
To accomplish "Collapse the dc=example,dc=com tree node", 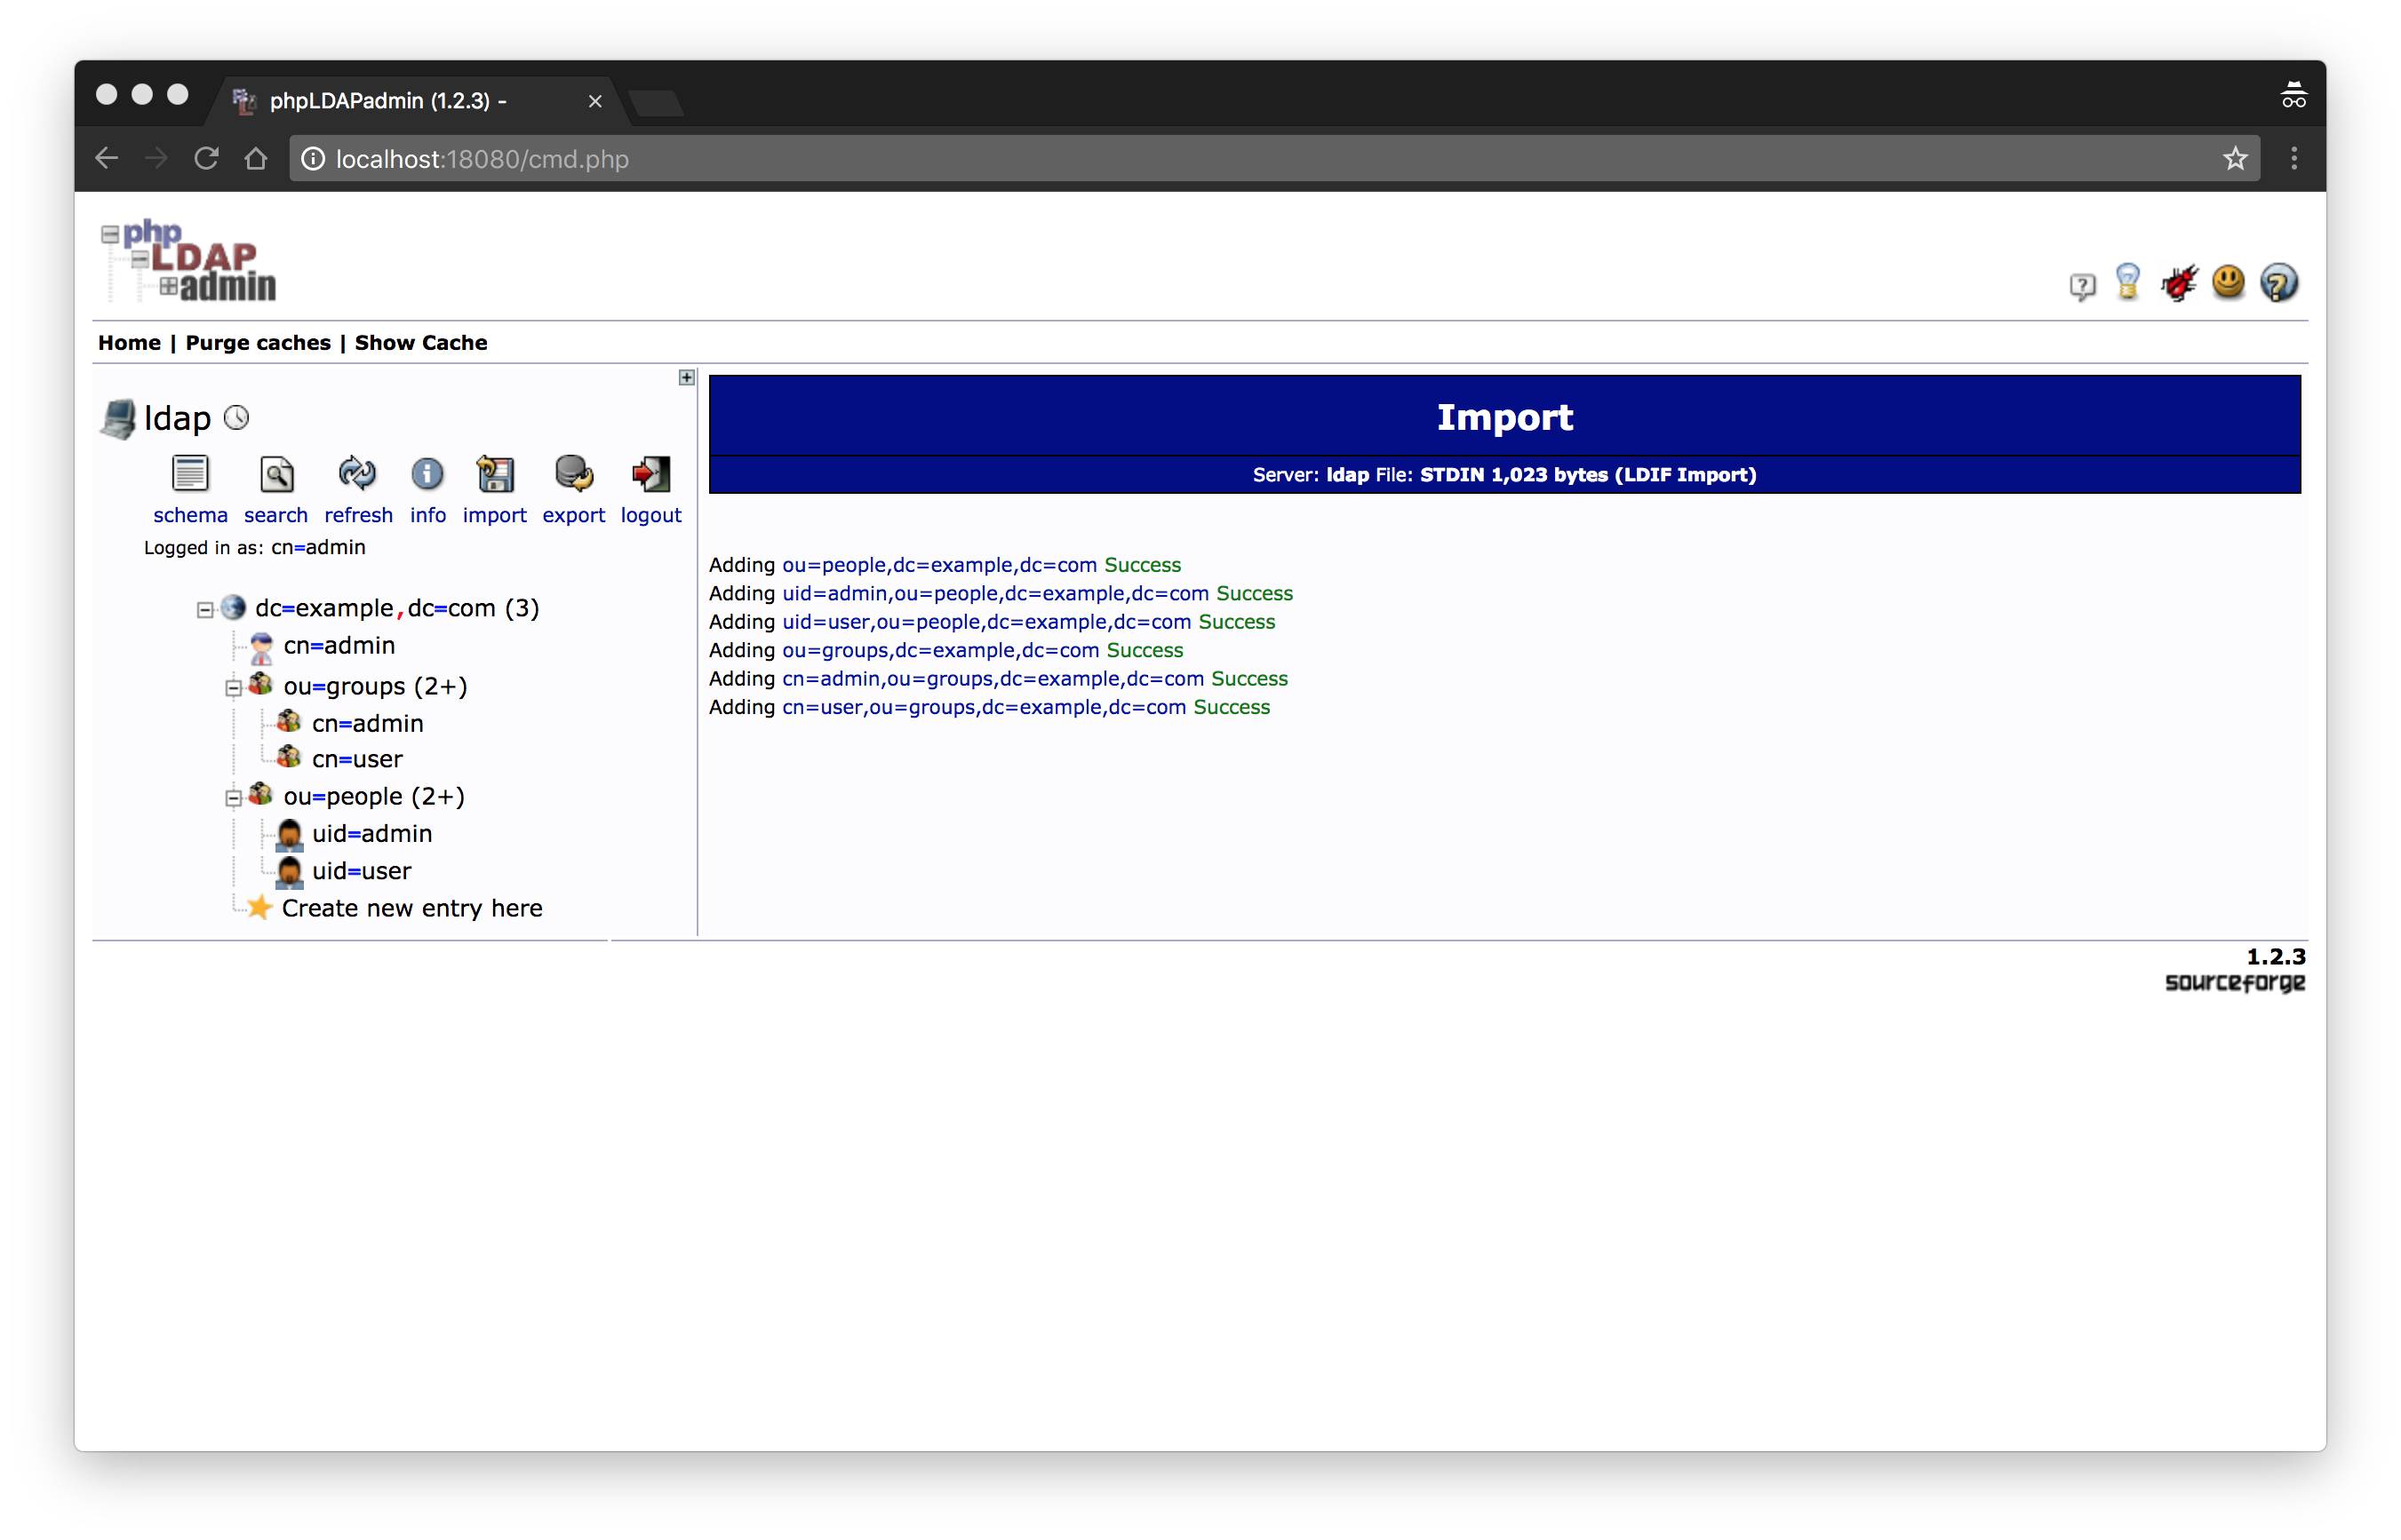I will [205, 608].
